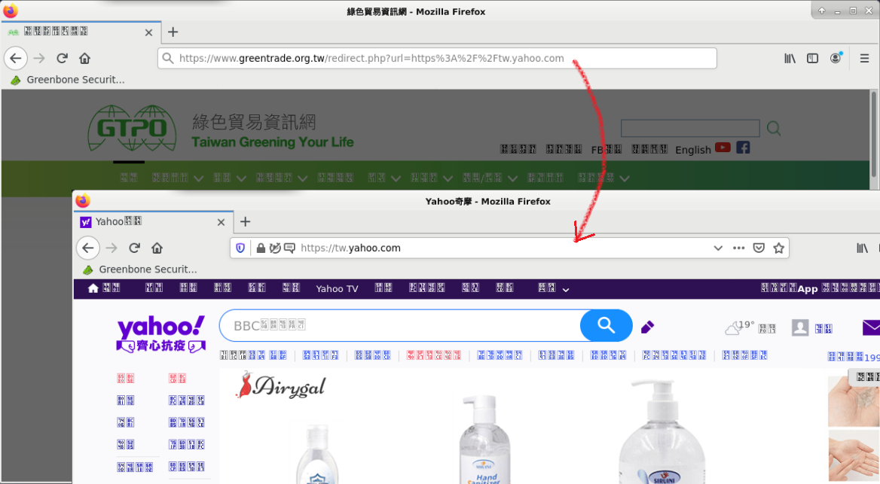
Task: Click the magnifier search icon on greentrade page
Action: point(773,129)
